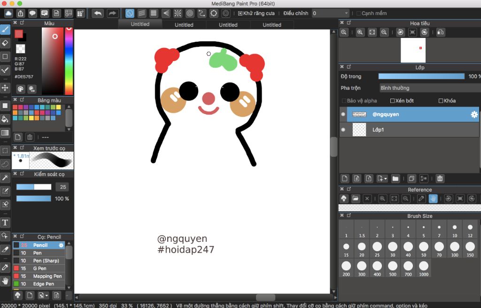481x308 pixels.
Task: Delete layer using trash icon in Lớp panel
Action: click(x=440, y=178)
